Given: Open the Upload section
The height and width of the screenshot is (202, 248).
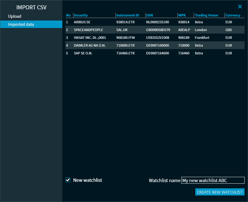Looking at the screenshot, I should coord(15,16).
